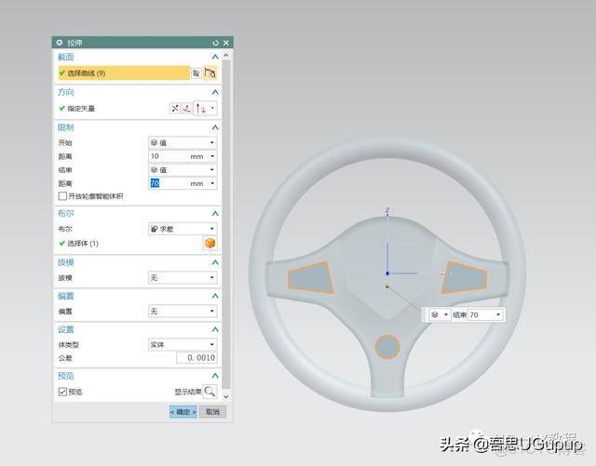The height and width of the screenshot is (466, 596).
Task: Click the start distance field showing 10
Action: pos(169,156)
